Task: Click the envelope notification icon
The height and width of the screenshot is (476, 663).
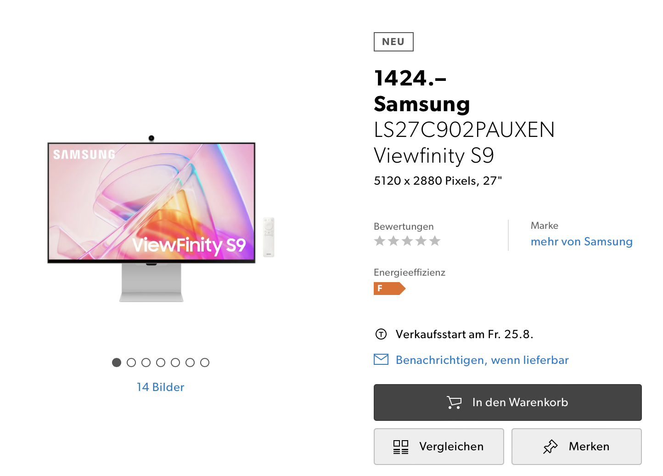Action: 381,359
